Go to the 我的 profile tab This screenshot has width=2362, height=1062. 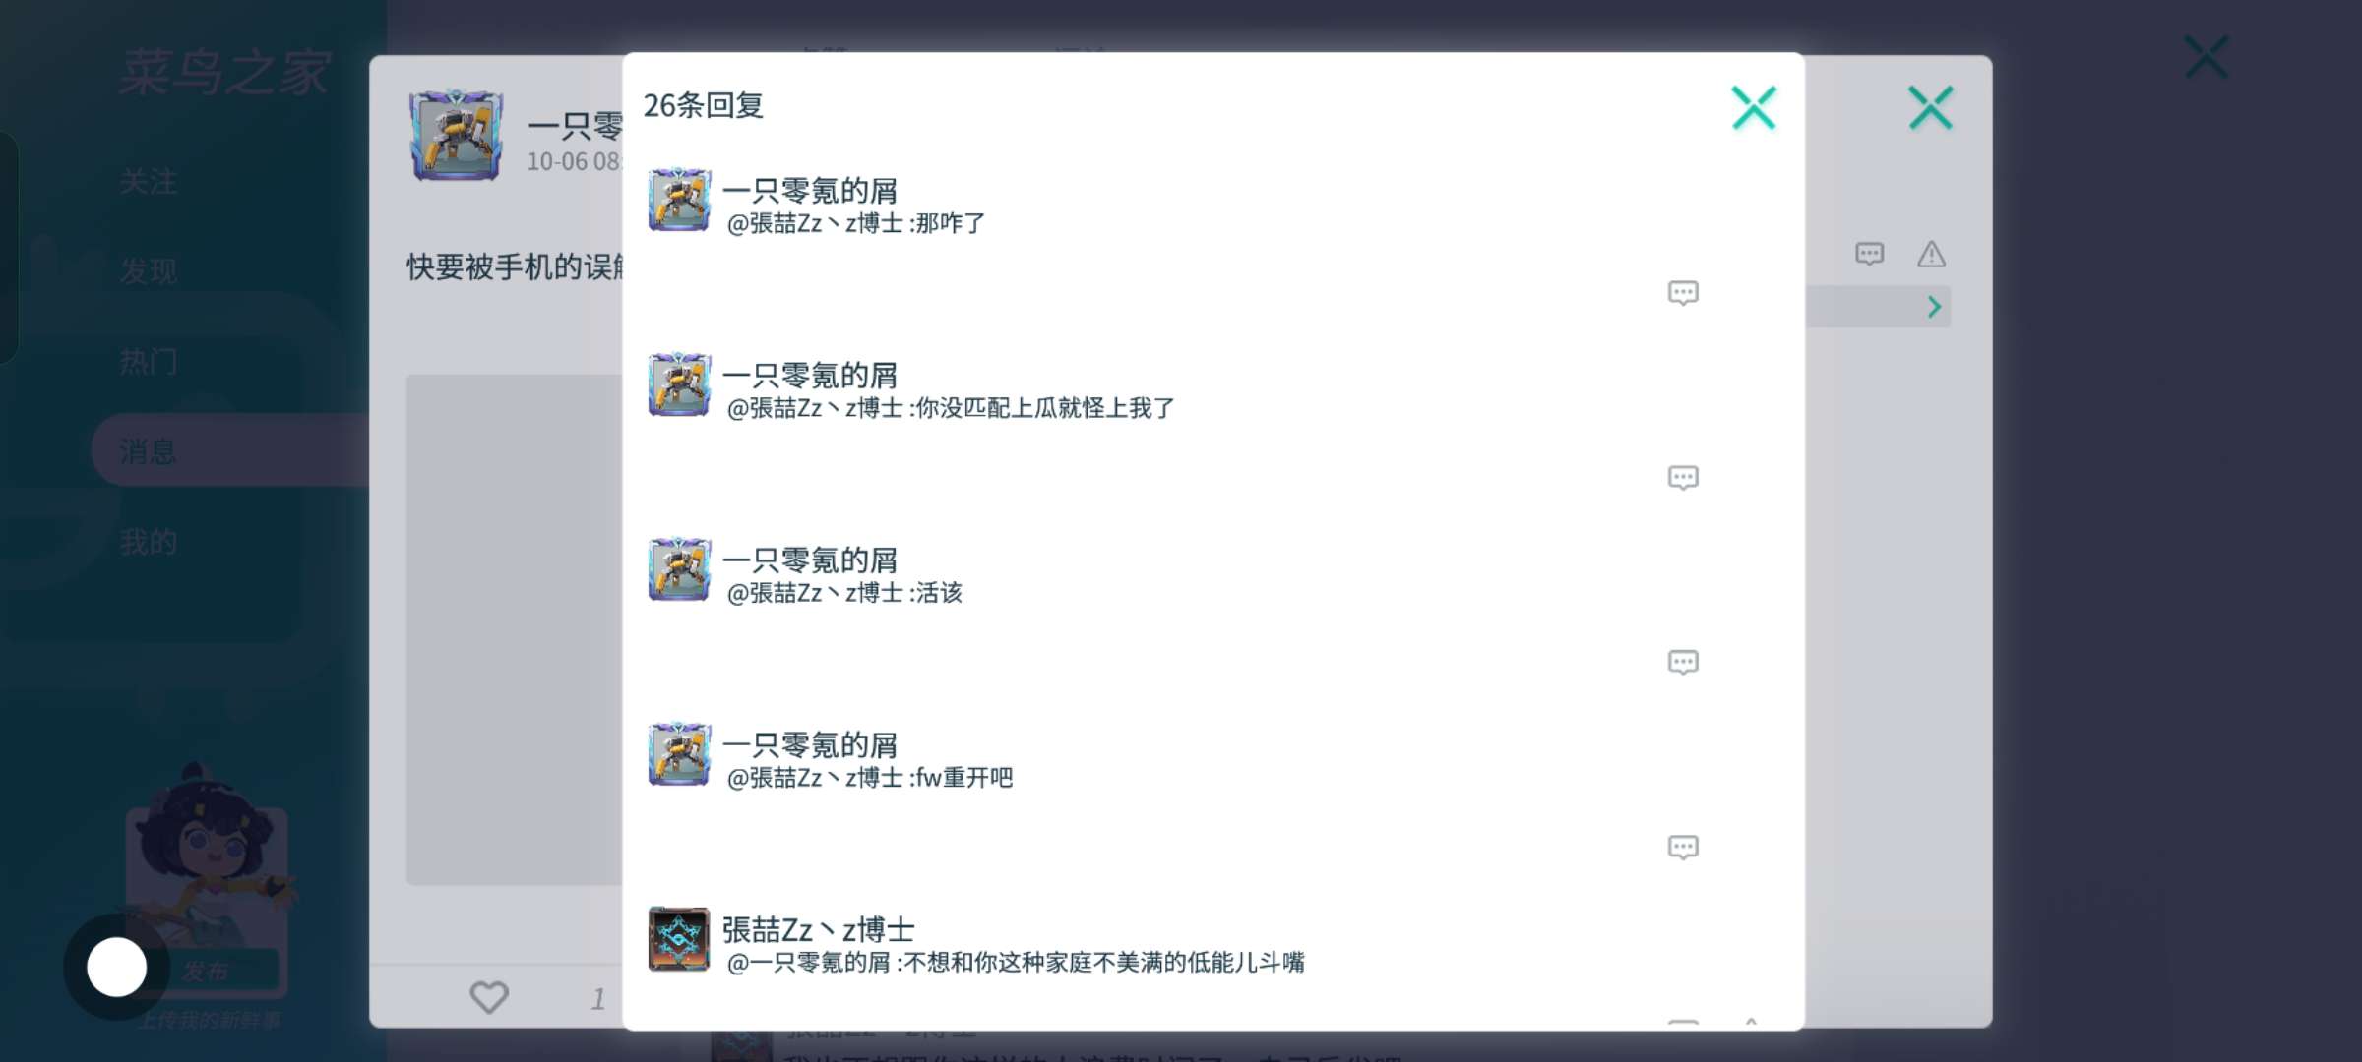(149, 542)
